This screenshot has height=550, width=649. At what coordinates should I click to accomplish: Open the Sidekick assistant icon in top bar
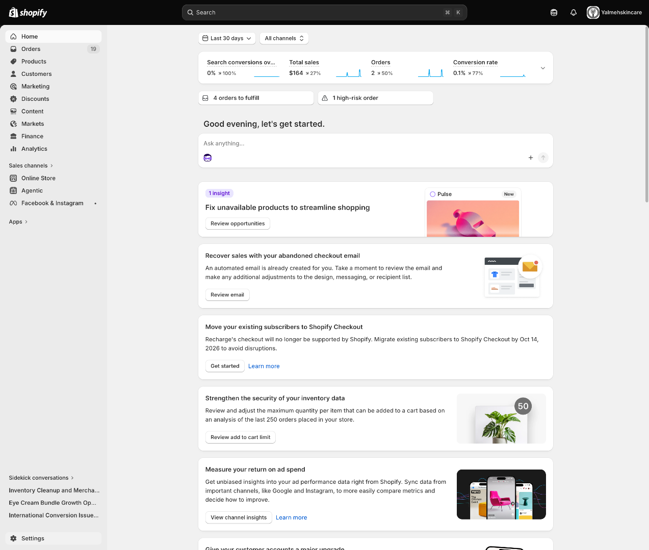[x=554, y=12]
